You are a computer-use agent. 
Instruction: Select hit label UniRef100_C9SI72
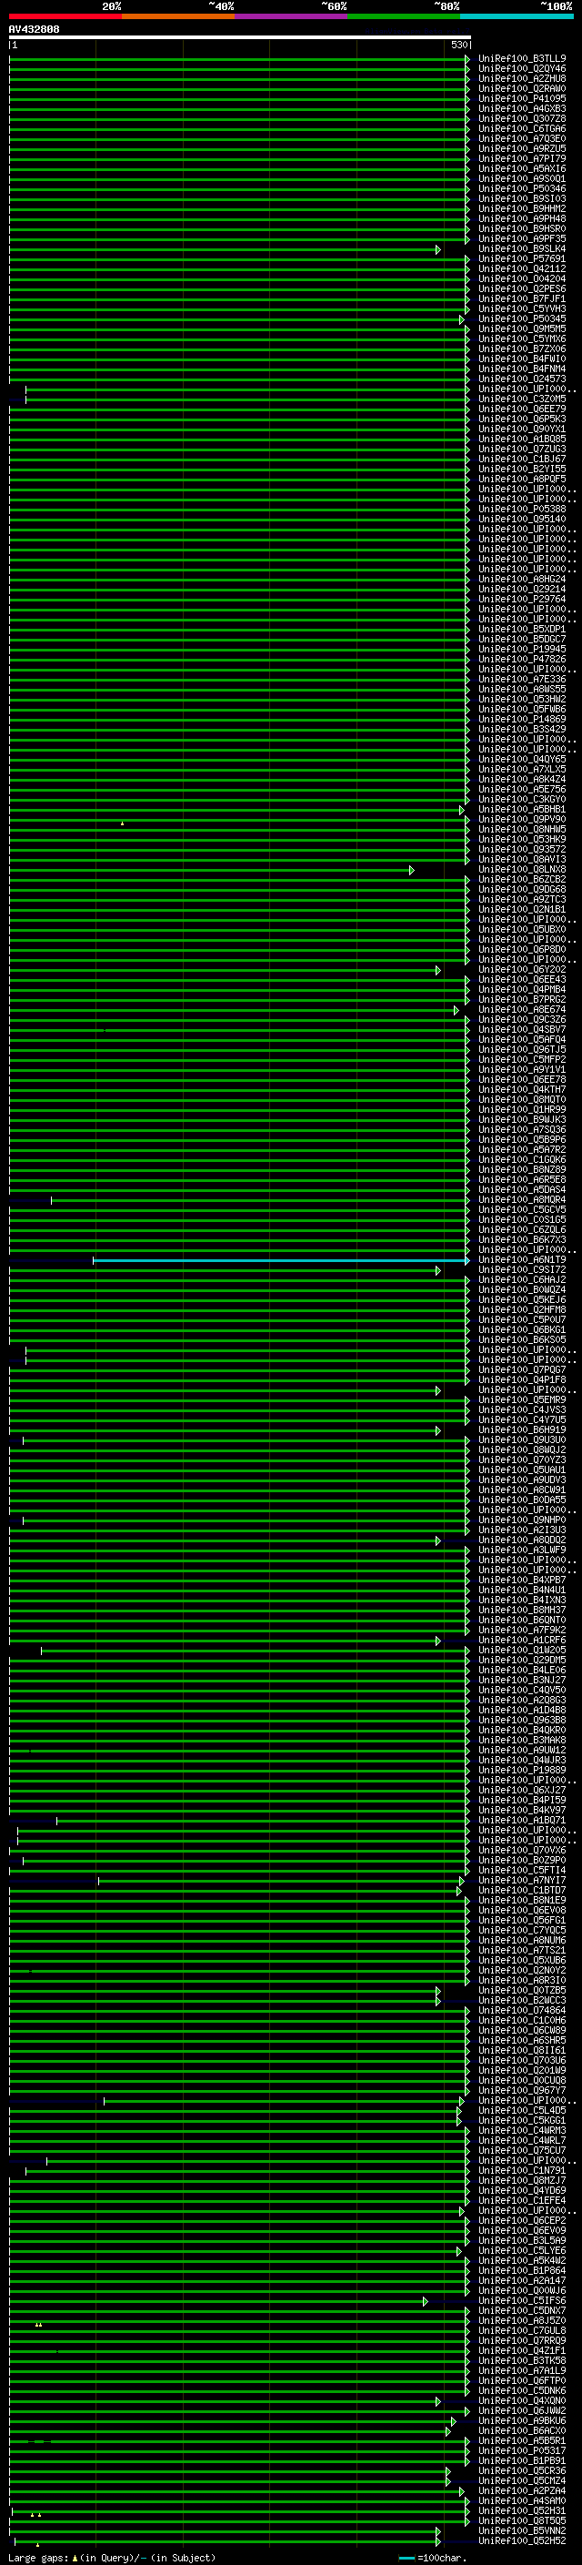tap(522, 1270)
